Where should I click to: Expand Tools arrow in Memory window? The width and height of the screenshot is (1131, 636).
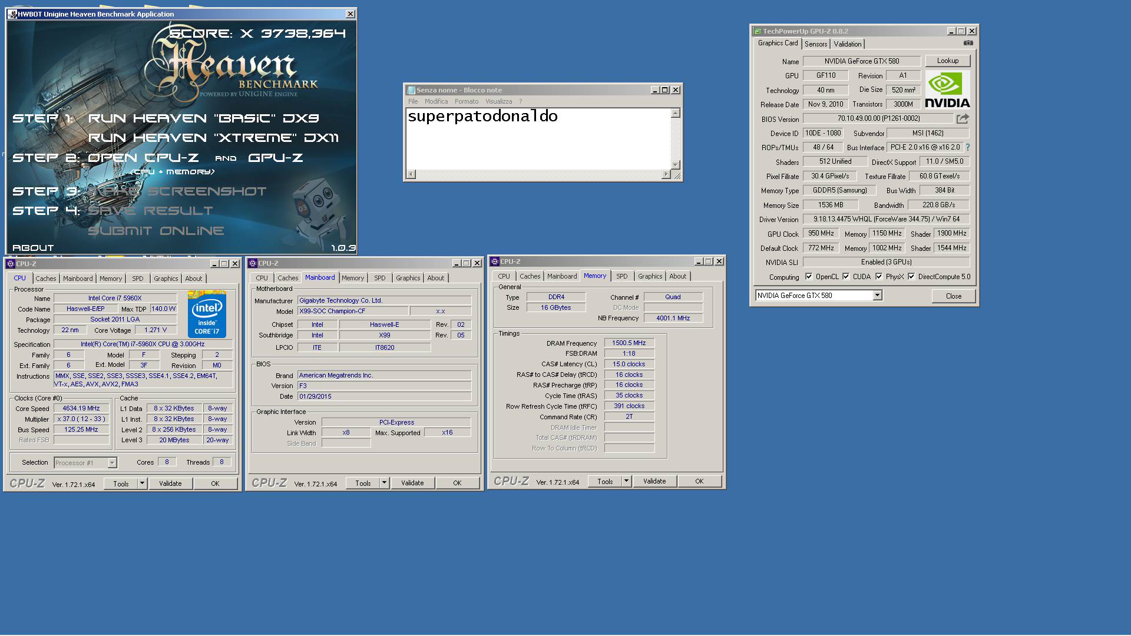626,481
